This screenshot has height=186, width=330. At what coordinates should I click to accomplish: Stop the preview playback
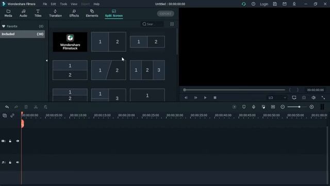(x=215, y=98)
